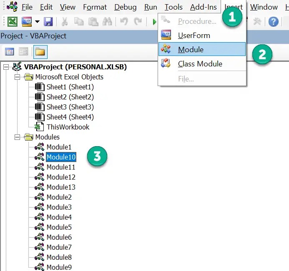The image size is (289, 271).
Task: Click the Find binoculars icon
Action: [107, 22]
